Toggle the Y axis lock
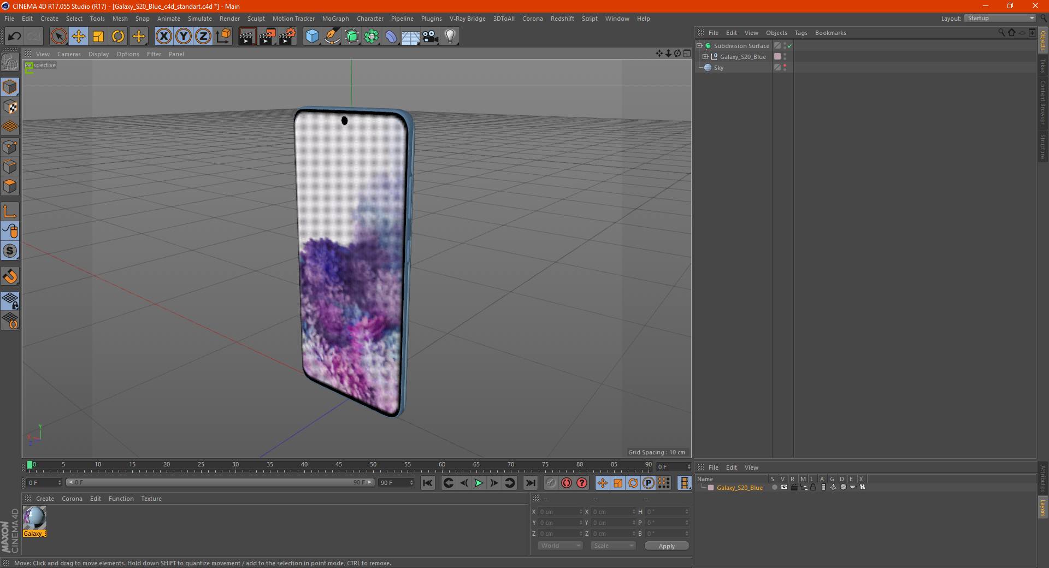This screenshot has width=1049, height=568. tap(184, 37)
